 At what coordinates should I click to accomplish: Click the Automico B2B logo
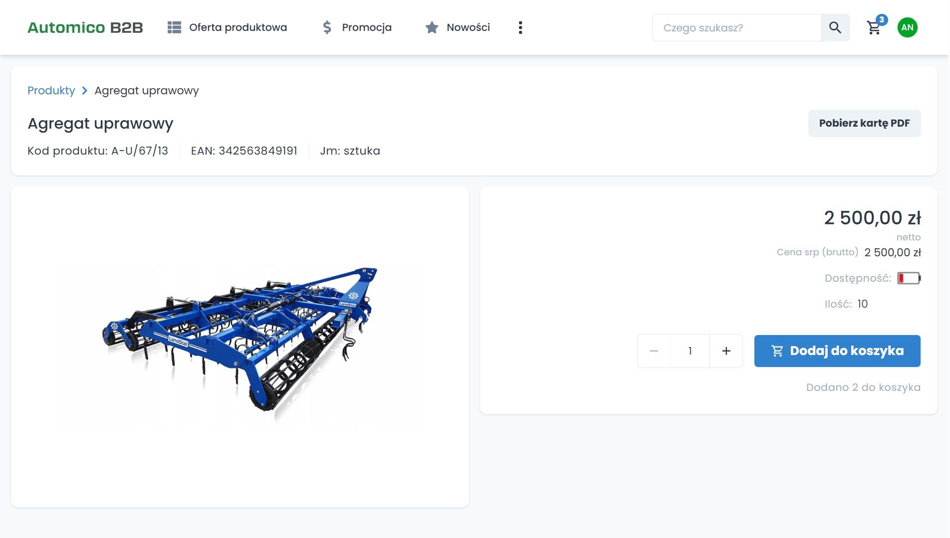[85, 27]
